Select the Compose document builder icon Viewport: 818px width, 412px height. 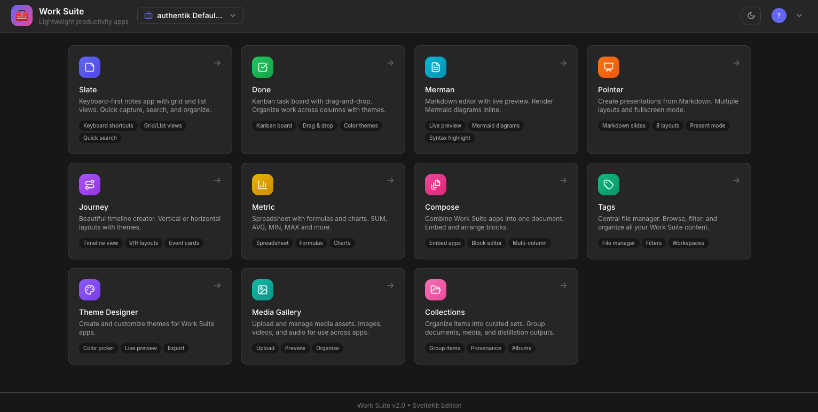click(436, 185)
